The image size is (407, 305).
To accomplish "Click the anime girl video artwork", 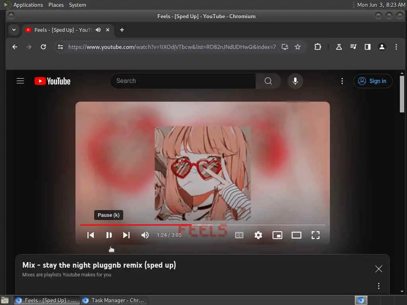I will (202, 173).
